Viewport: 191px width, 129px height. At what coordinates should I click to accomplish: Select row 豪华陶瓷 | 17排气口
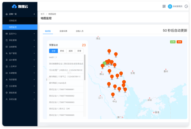coord(66,77)
